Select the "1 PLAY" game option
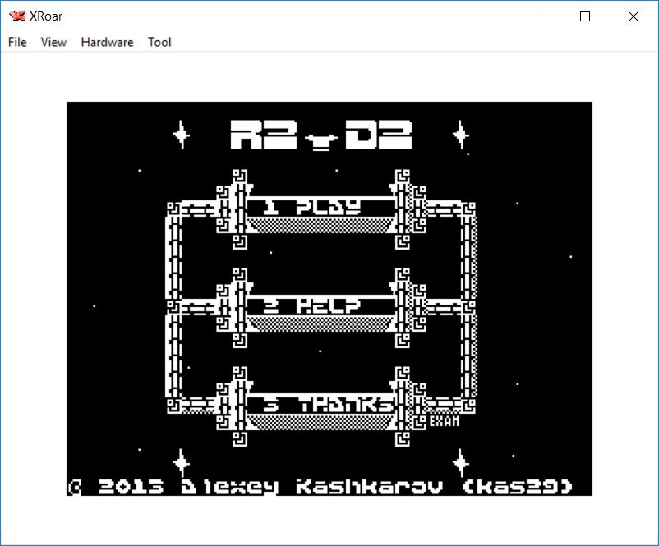The width and height of the screenshot is (659, 546). tap(320, 207)
